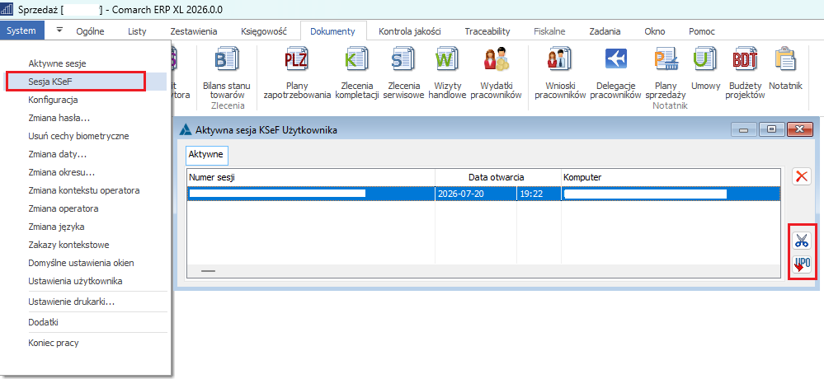Switch to the Ogólne ribbon tab
Screen dimensions: 824x379
coord(91,31)
